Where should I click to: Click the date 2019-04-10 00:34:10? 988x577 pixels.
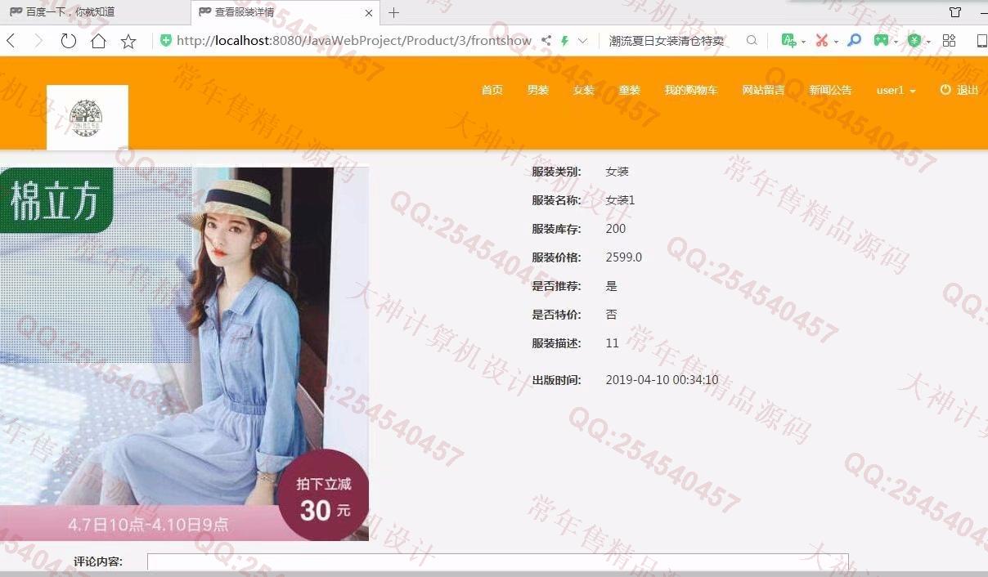(x=662, y=380)
